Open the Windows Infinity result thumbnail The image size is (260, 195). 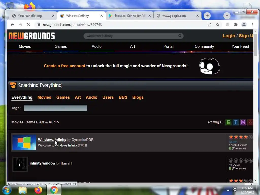tap(24, 142)
